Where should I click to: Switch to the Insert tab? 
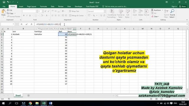pos(21,6)
